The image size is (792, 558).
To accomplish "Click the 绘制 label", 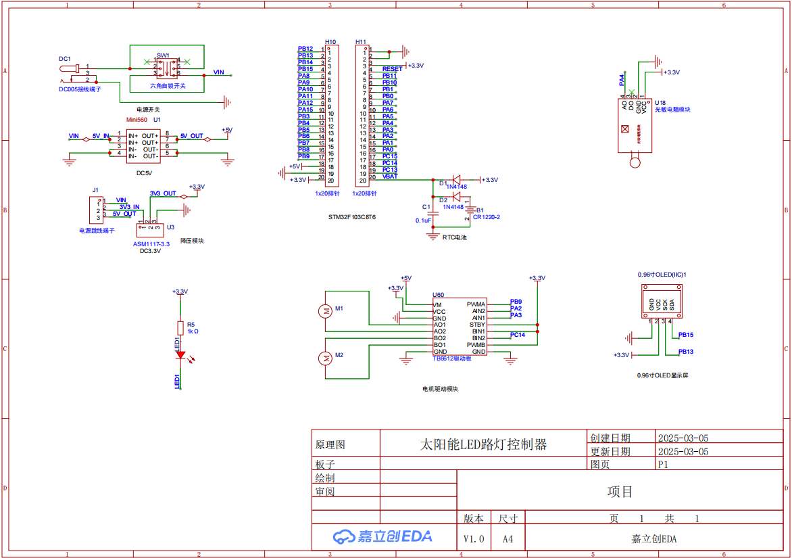I will [325, 478].
